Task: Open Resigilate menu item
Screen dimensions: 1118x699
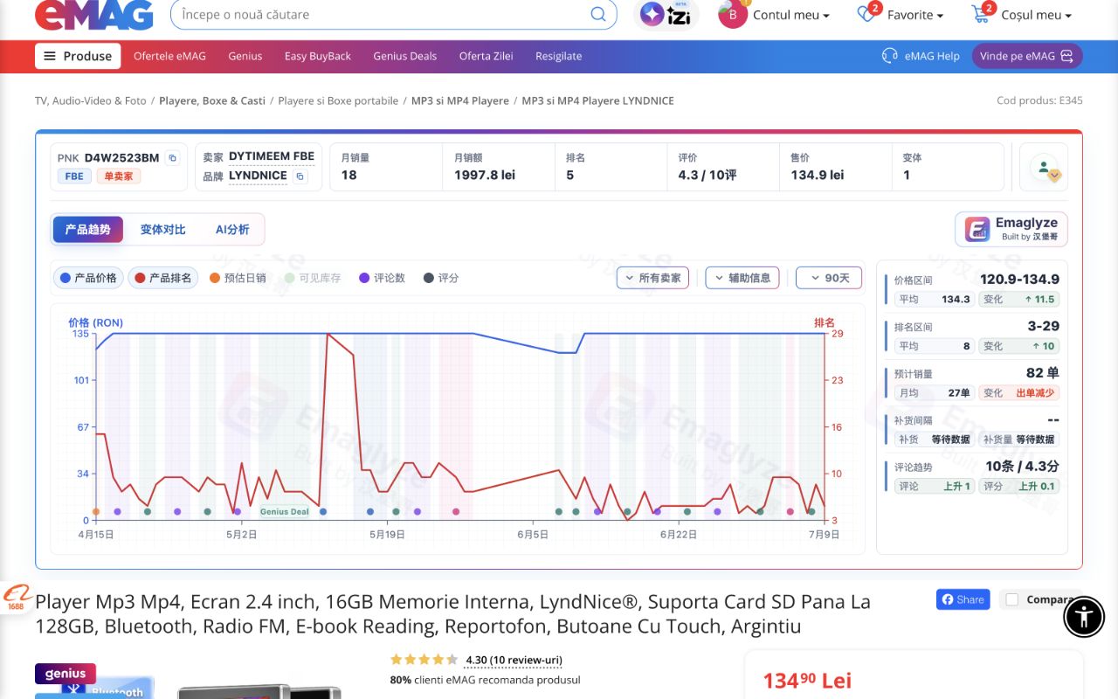Action: 558,56
